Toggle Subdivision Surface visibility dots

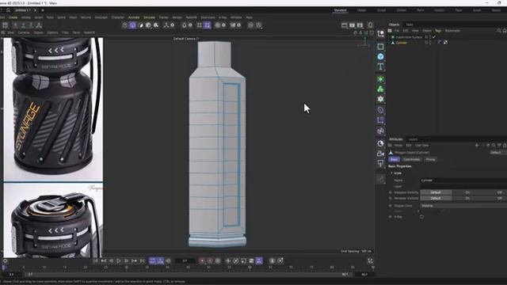click(x=430, y=37)
